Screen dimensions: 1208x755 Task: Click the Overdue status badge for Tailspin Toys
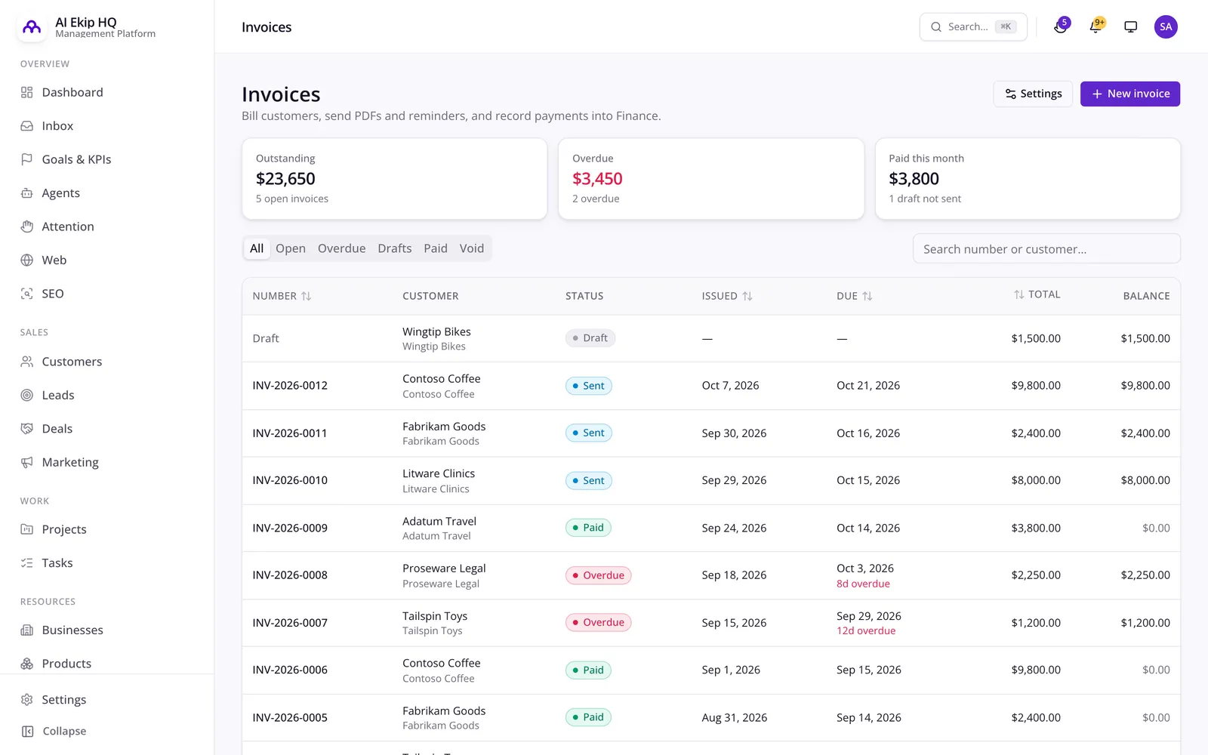[598, 623]
